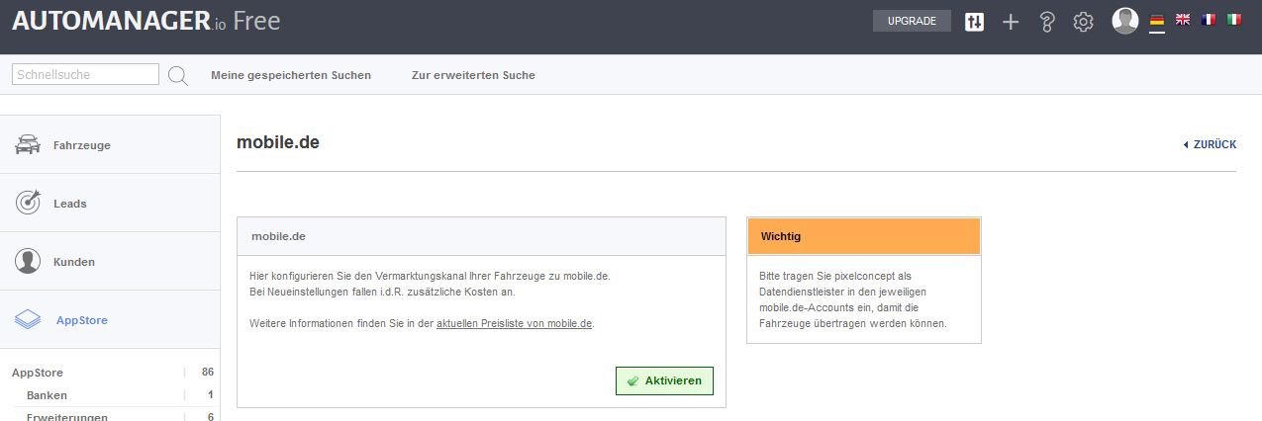Viewport: 1262px width, 421px height.
Task: Click the magnifier search icon
Action: coord(178,75)
